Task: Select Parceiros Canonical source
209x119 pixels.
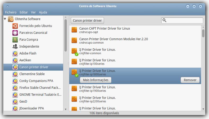Action: (33, 33)
